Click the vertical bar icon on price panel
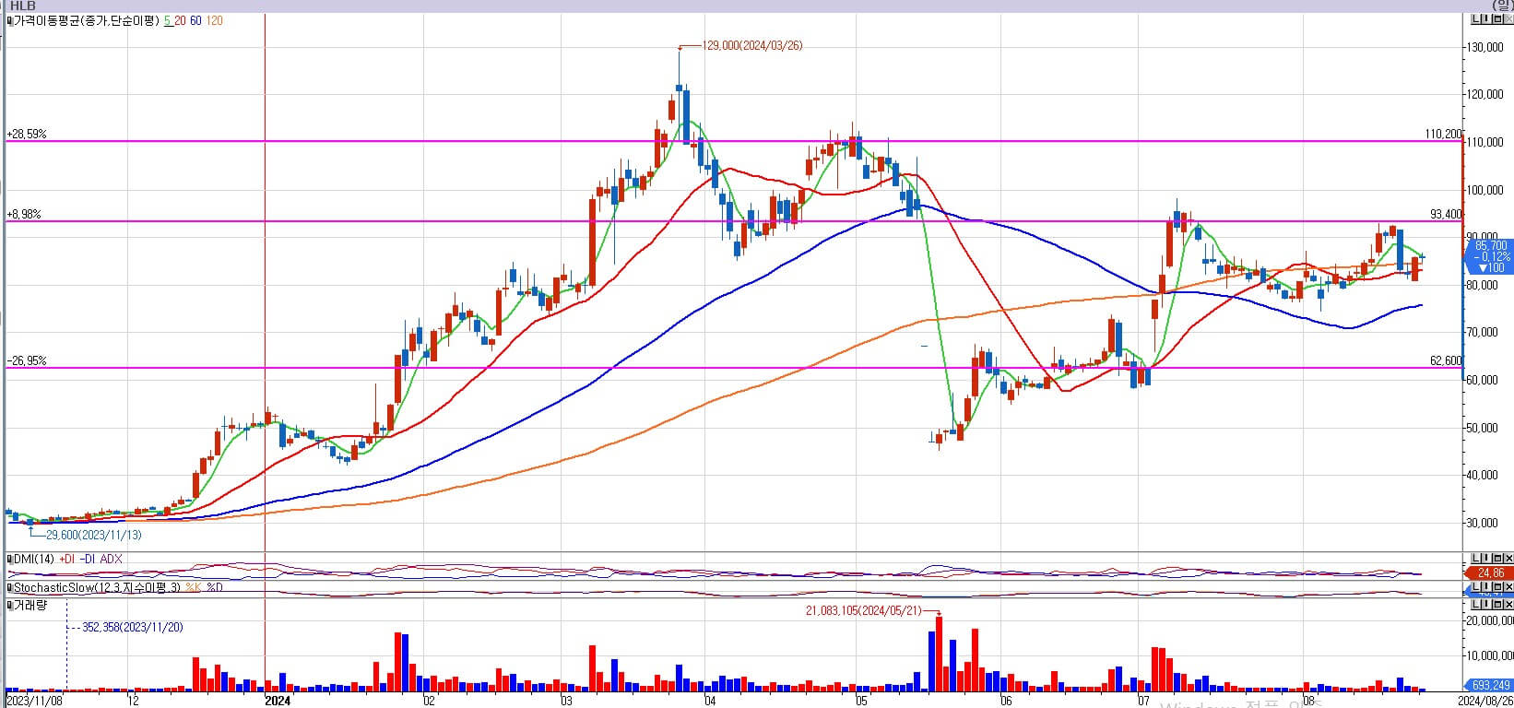This screenshot has width=1514, height=708. [x=1486, y=19]
